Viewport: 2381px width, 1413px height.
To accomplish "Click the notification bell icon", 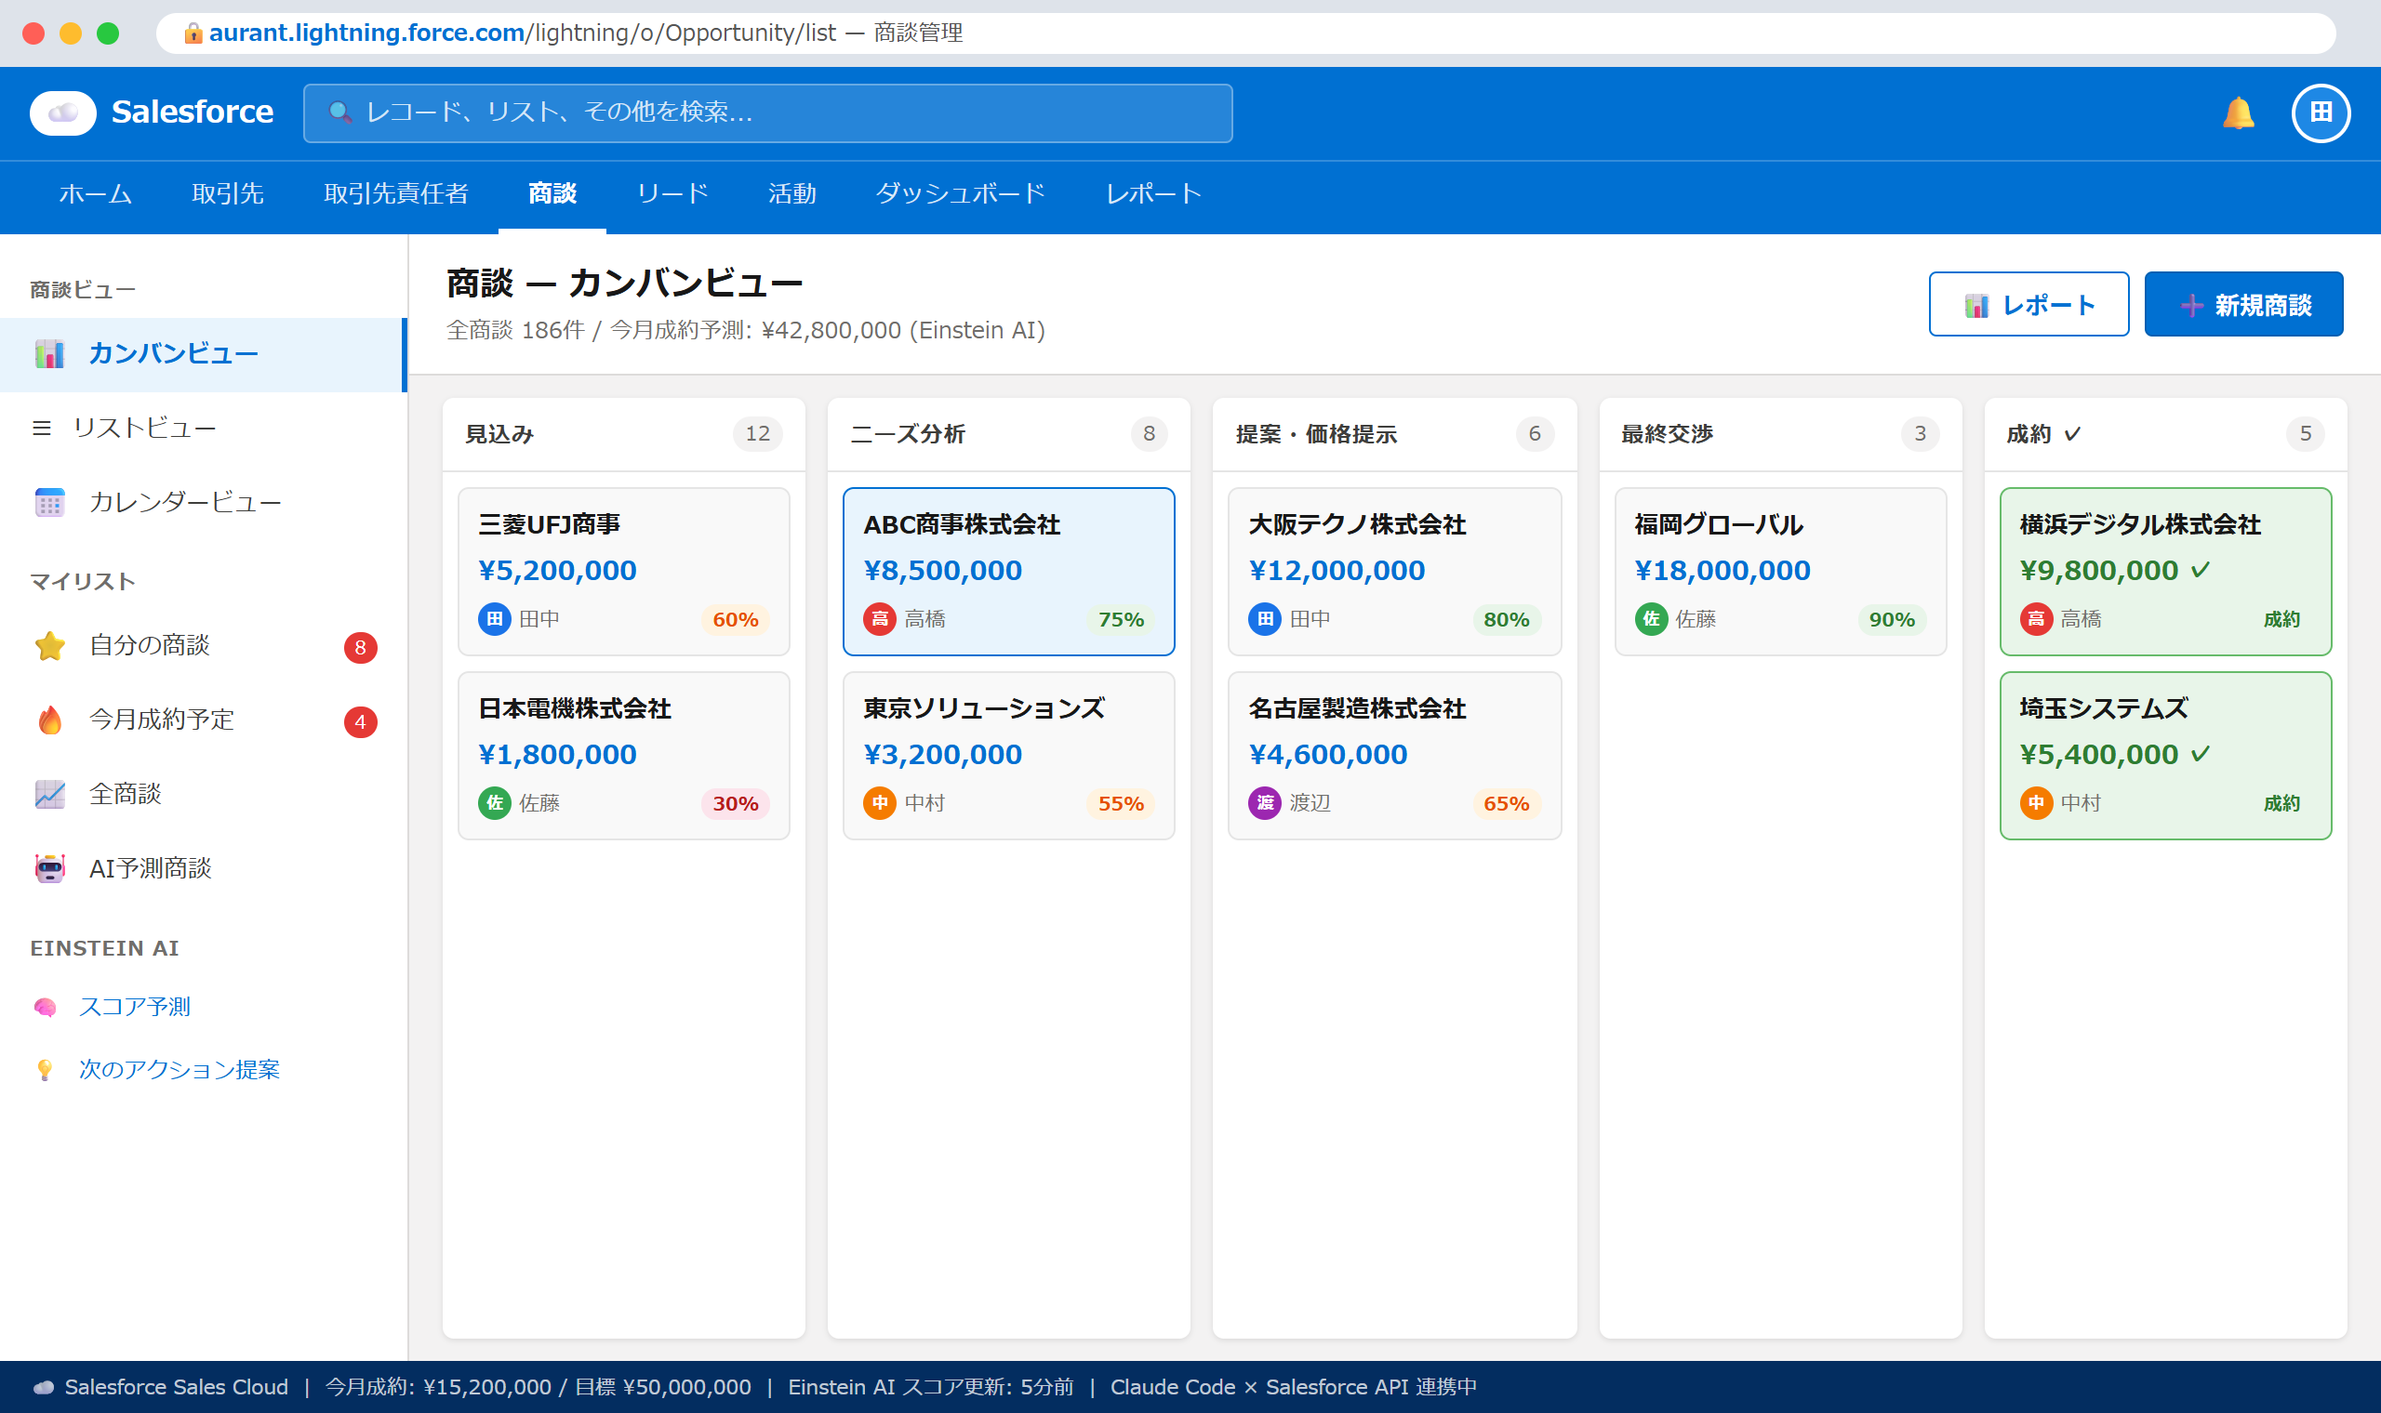I will point(2238,112).
